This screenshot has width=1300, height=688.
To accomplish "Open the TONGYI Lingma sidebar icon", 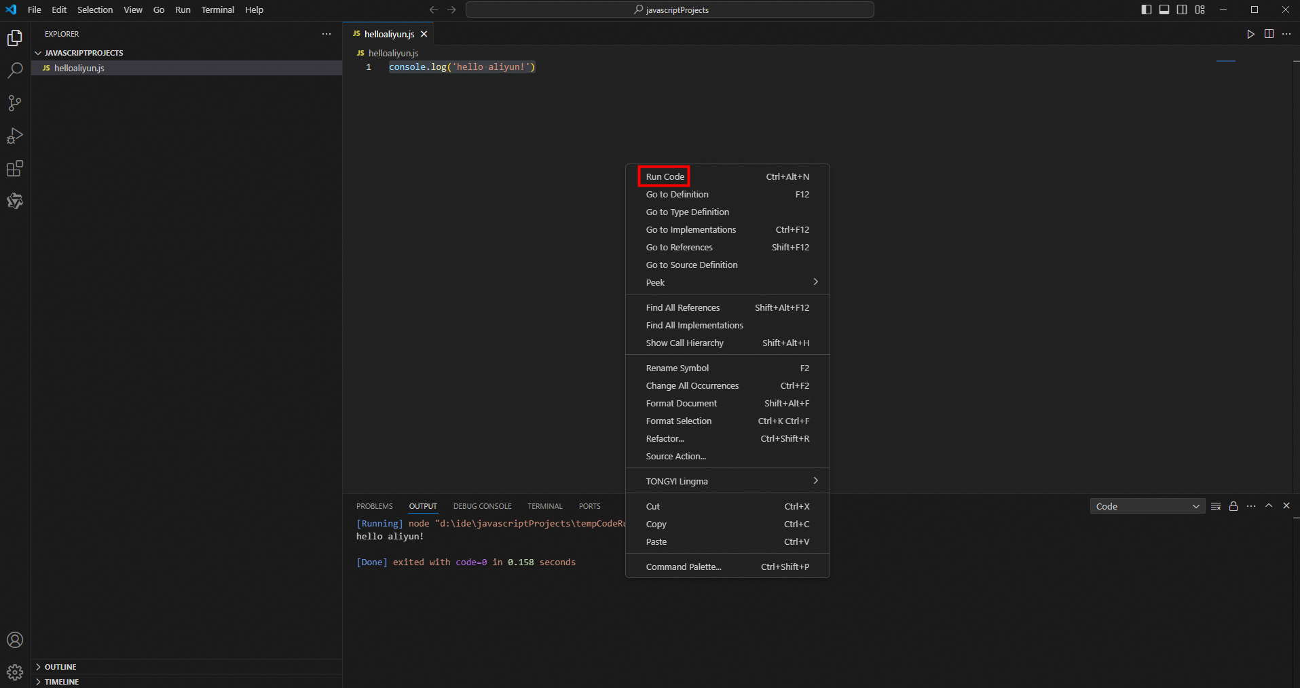I will click(15, 201).
